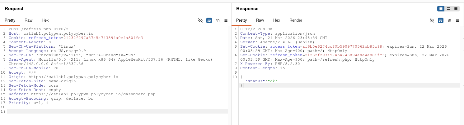Toggle hidden characters icon in Response pane
464x125 pixels.
(432, 20)
